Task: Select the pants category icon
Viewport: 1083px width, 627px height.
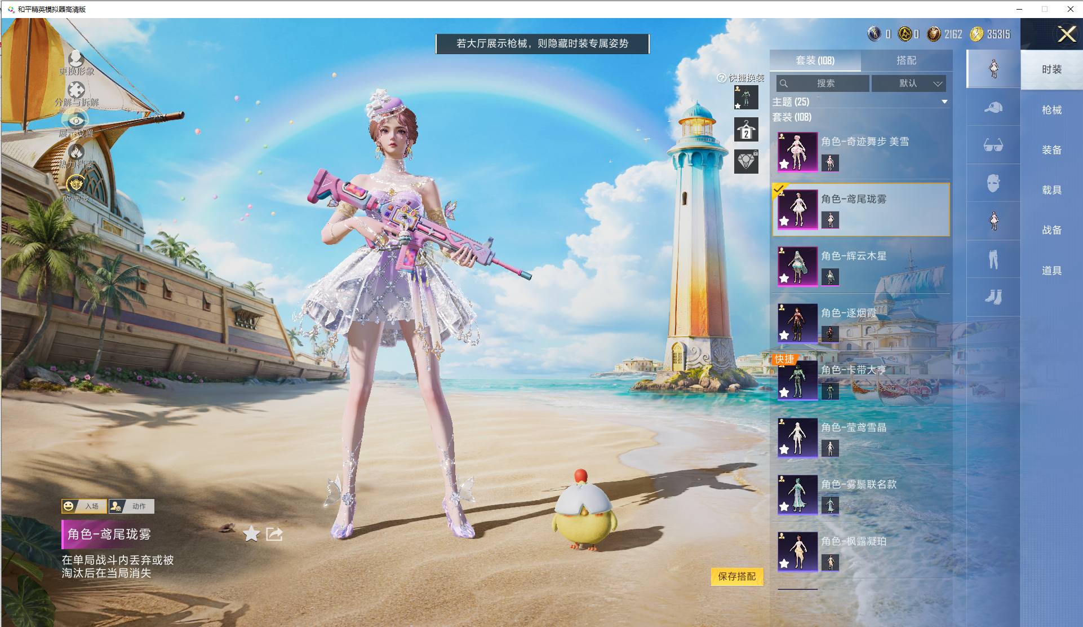Action: (x=993, y=259)
